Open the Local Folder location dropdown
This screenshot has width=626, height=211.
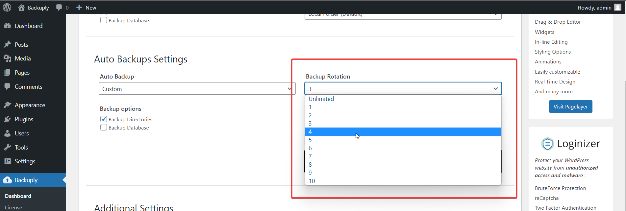coord(403,16)
